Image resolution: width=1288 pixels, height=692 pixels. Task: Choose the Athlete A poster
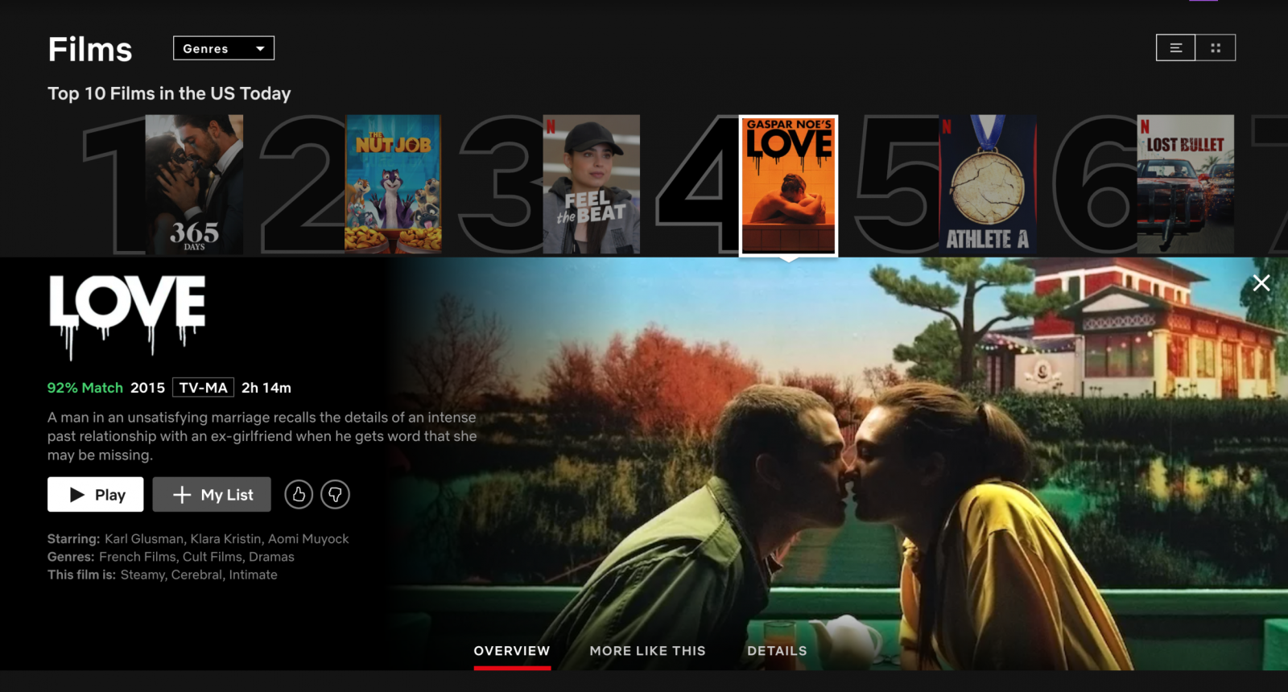[988, 184]
